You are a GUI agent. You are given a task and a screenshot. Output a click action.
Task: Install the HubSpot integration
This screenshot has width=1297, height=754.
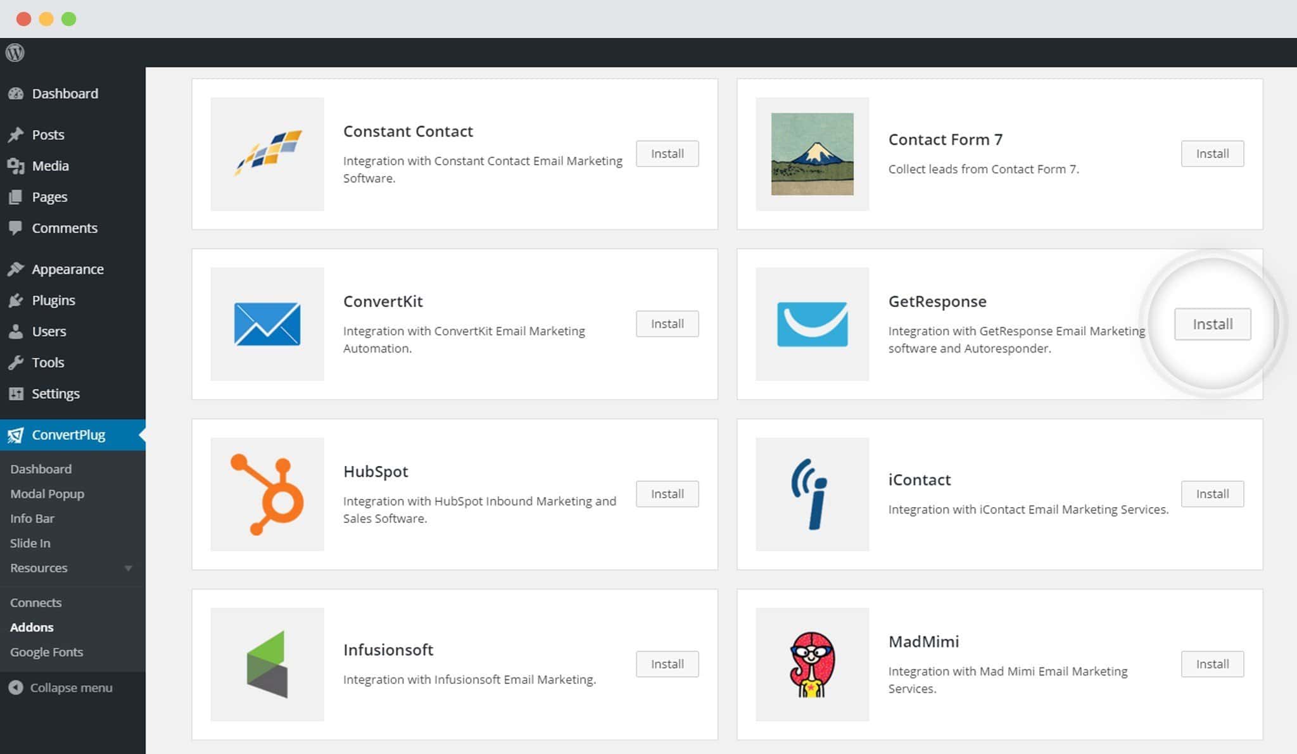pos(666,493)
